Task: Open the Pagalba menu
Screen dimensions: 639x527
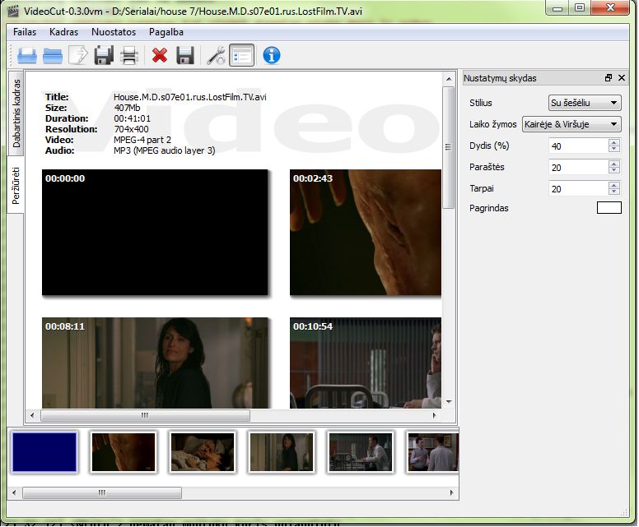Action: click(166, 32)
